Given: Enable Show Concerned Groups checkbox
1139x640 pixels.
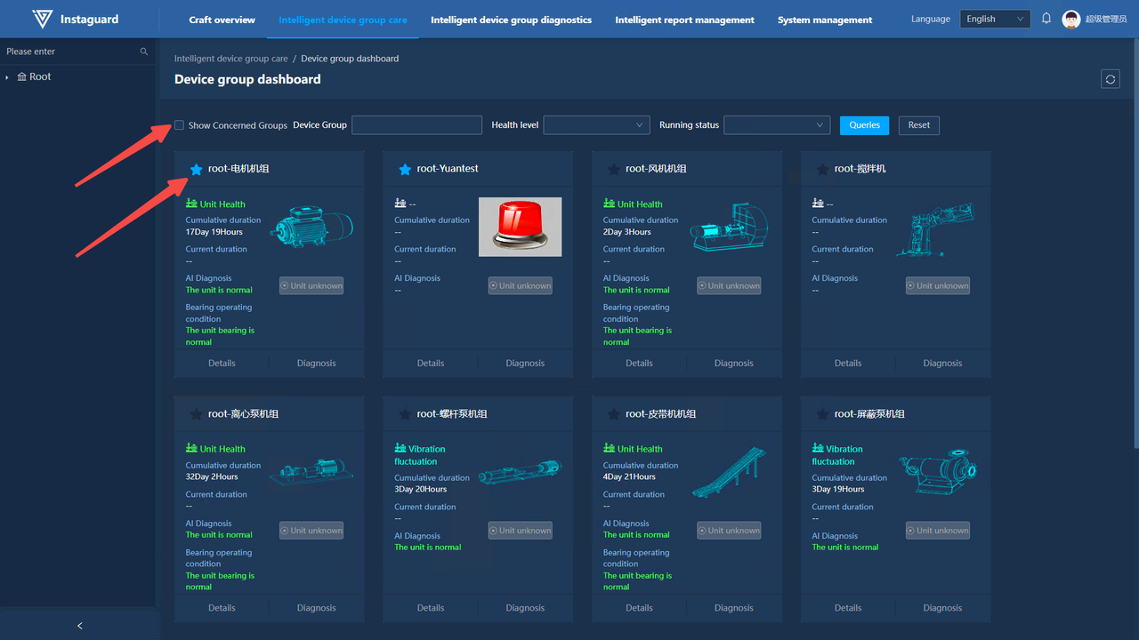Looking at the screenshot, I should pos(179,125).
